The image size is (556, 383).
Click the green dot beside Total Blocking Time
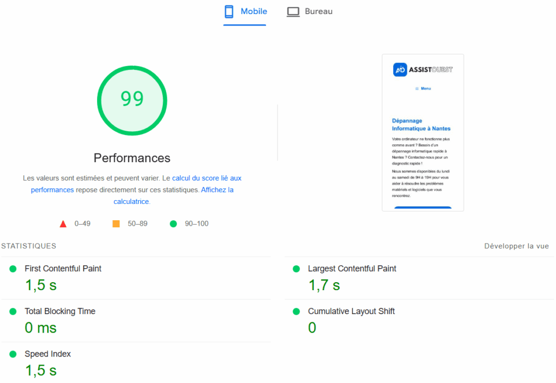13,311
